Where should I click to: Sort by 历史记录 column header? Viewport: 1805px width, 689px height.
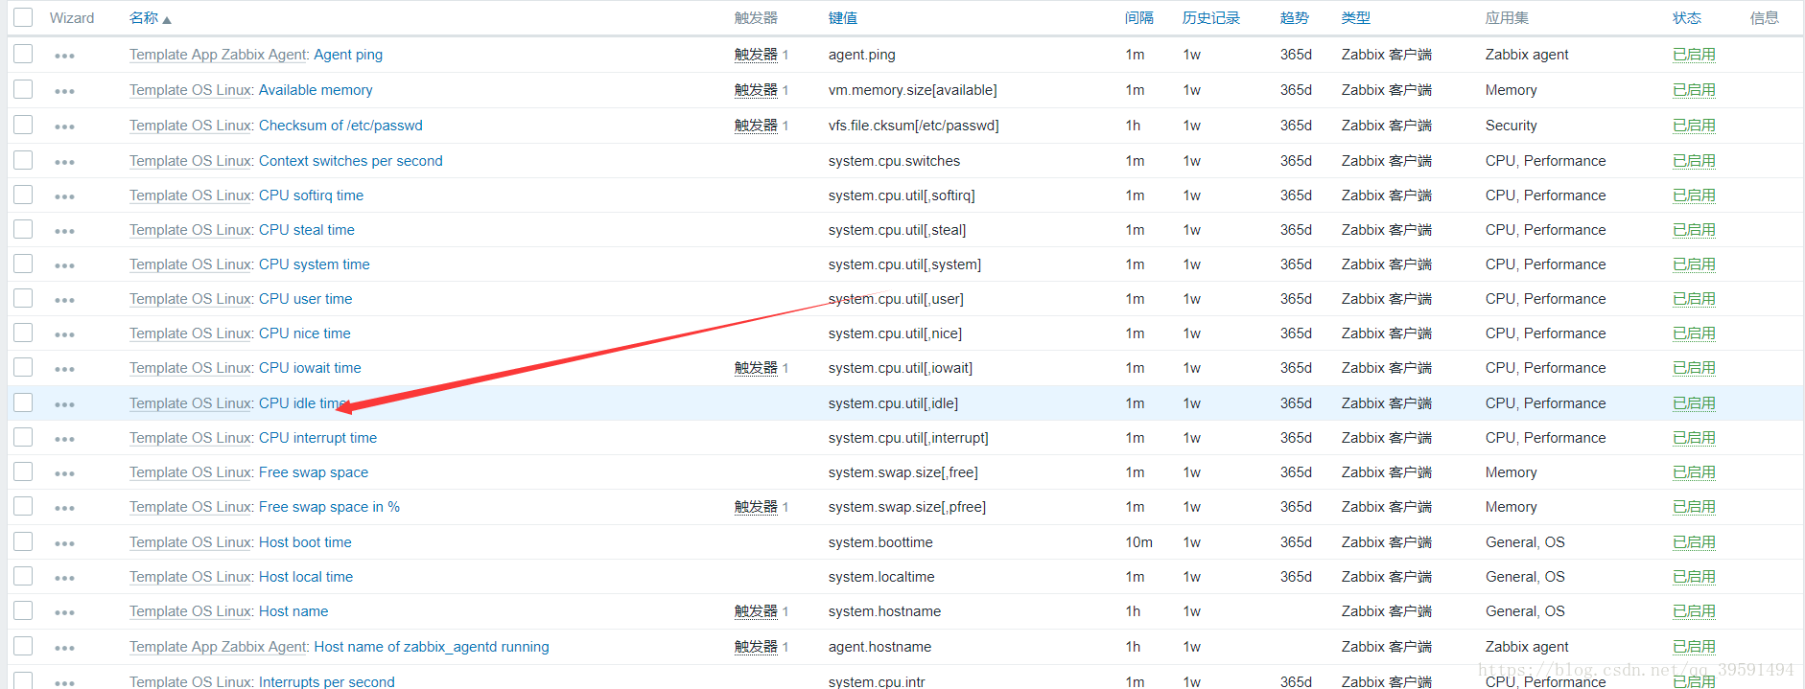(x=1211, y=18)
